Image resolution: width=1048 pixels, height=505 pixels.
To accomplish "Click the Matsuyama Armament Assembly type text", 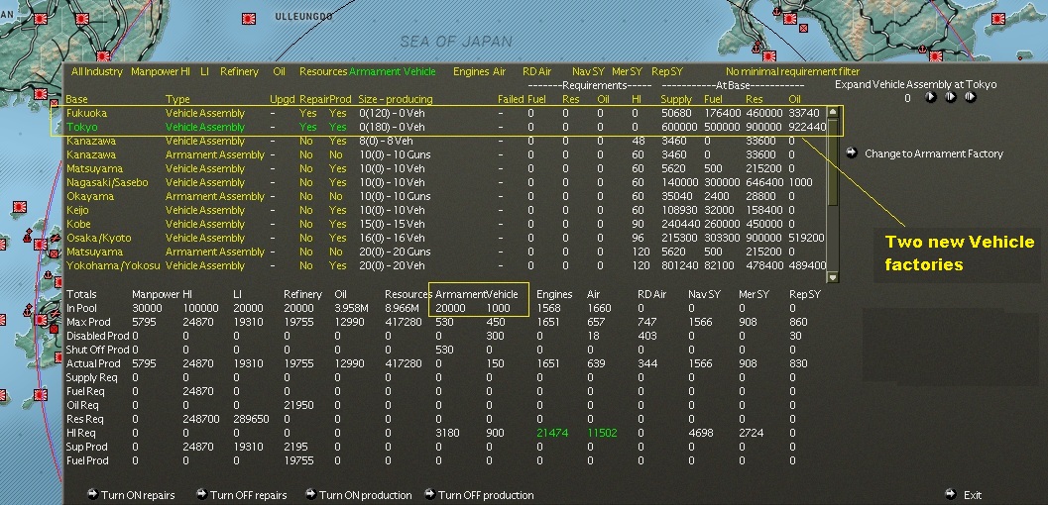I will point(215,252).
